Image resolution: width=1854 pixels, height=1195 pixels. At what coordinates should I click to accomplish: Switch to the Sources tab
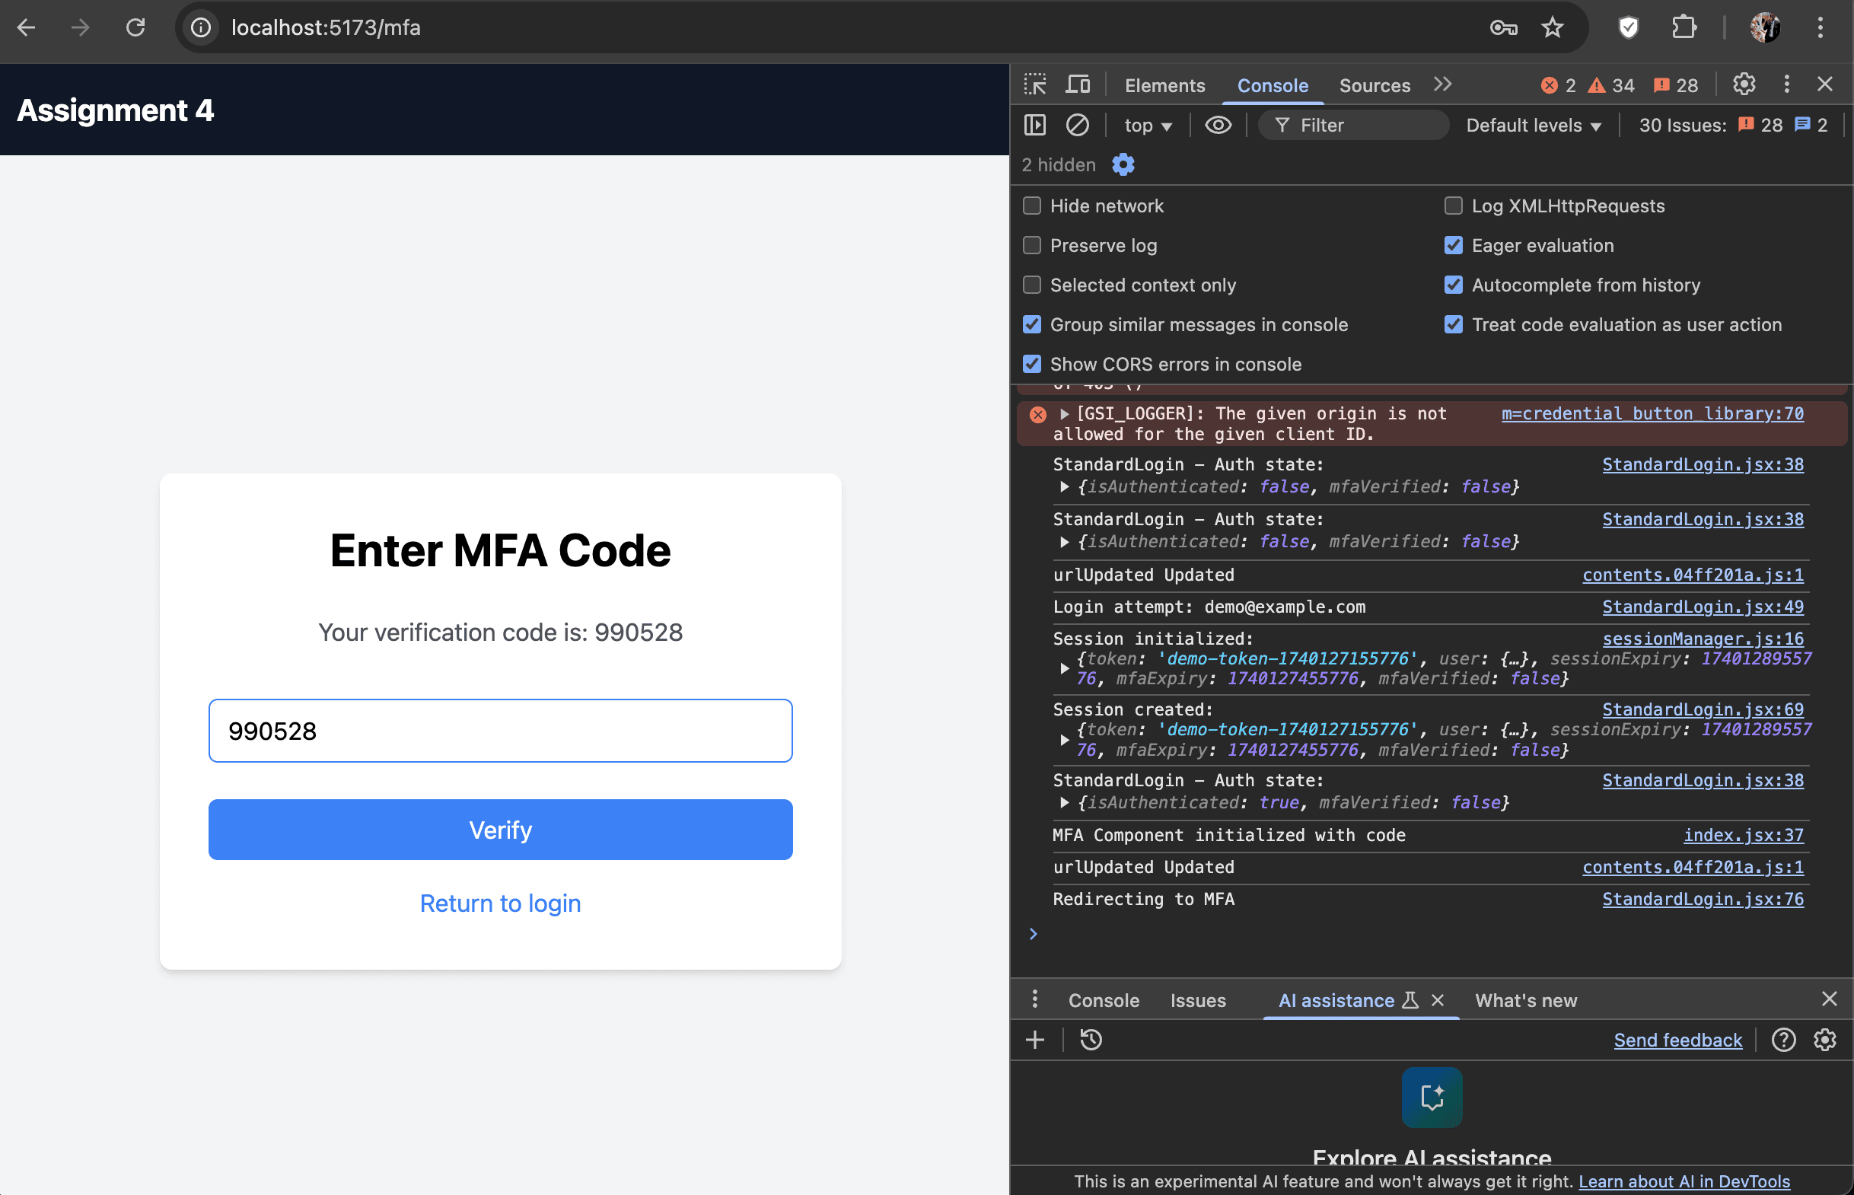click(x=1375, y=85)
